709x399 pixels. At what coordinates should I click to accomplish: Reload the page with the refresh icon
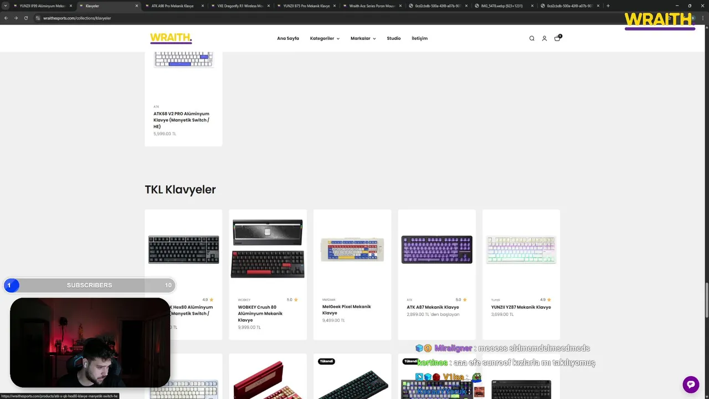(26, 18)
